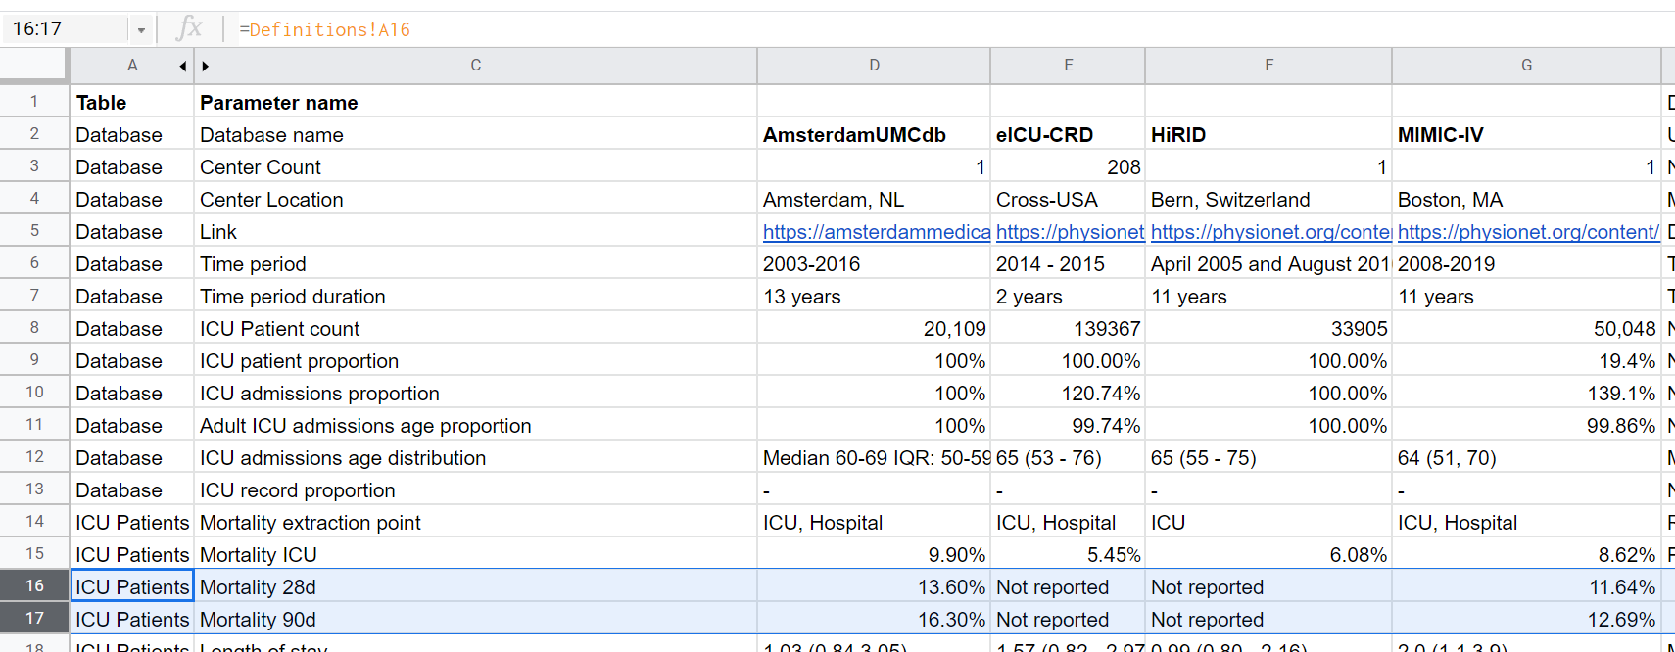Click the '2014 - 2015' cell
This screenshot has width=1675, height=652.
1068,263
